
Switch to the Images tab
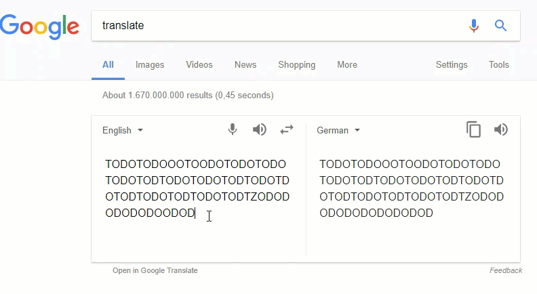[x=150, y=65]
